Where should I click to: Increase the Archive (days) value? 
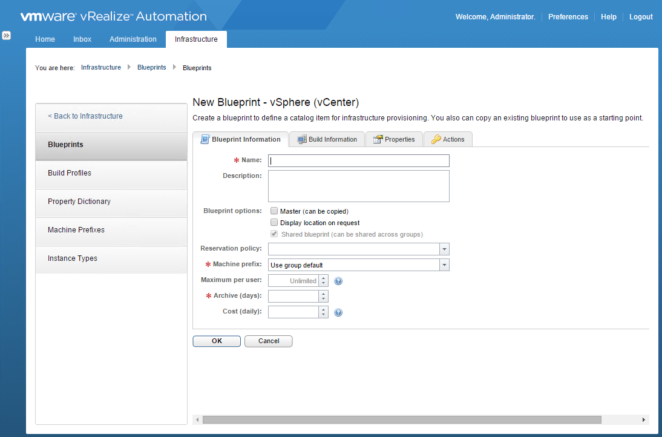pos(323,294)
